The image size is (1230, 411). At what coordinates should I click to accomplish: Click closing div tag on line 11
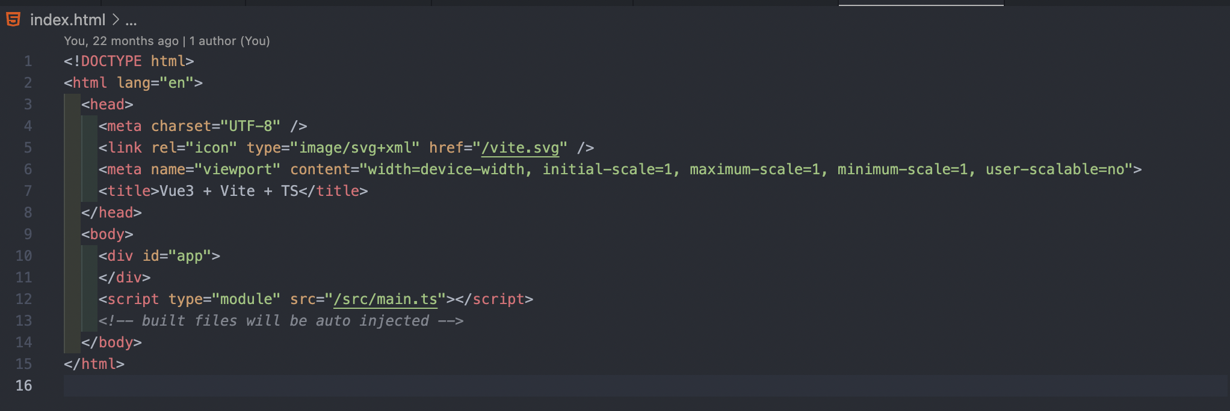click(125, 278)
